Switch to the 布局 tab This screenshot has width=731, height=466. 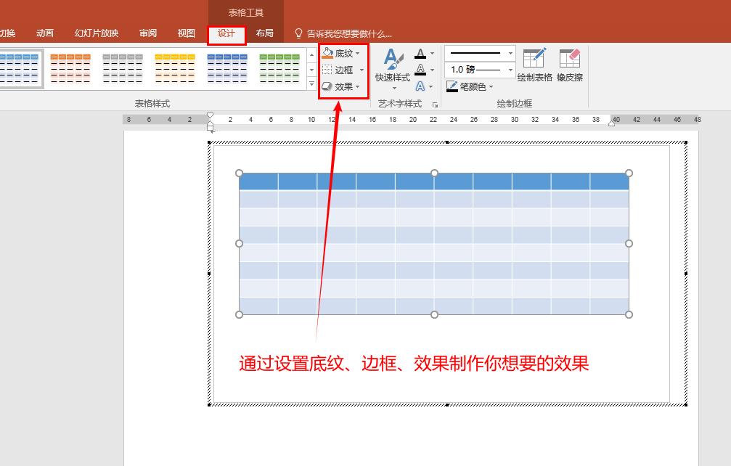264,33
